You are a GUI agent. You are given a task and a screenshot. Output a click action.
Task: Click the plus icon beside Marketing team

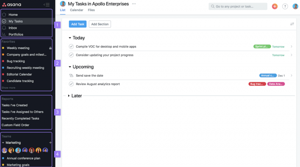click(x=50, y=143)
